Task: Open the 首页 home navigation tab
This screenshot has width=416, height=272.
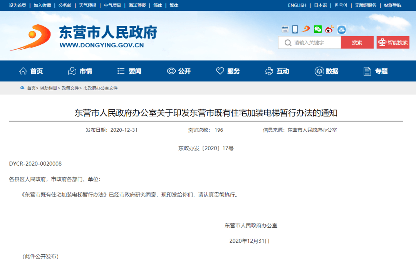Action: click(31, 71)
